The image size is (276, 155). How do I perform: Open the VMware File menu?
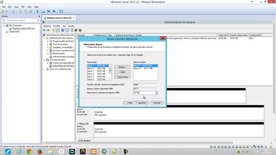point(3,7)
